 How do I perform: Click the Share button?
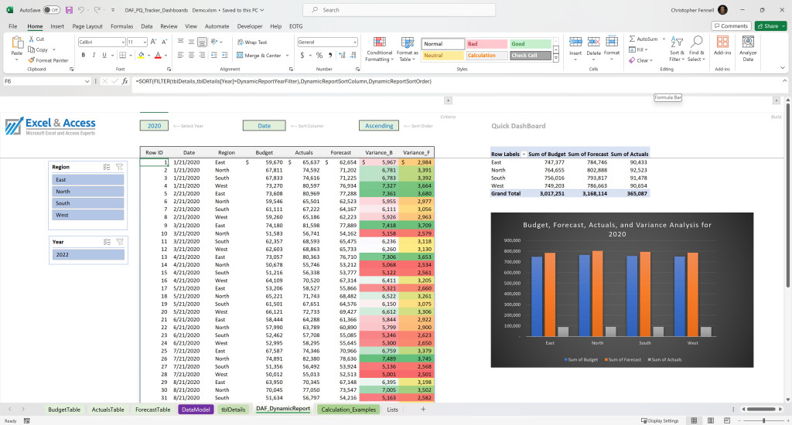click(770, 25)
